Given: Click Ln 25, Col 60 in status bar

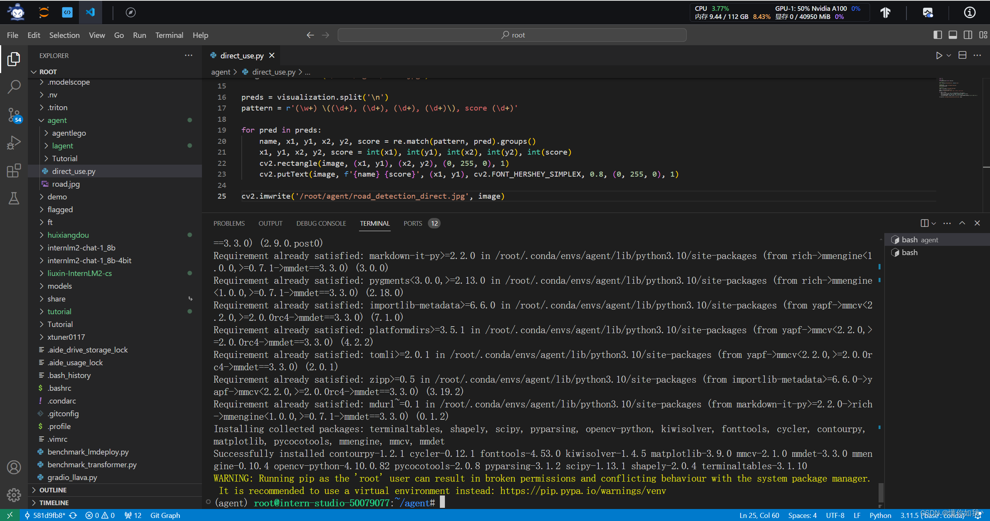Looking at the screenshot, I should [759, 515].
